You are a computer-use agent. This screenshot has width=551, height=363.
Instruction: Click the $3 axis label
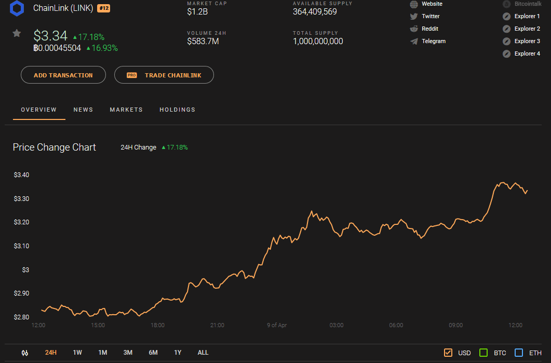25,270
